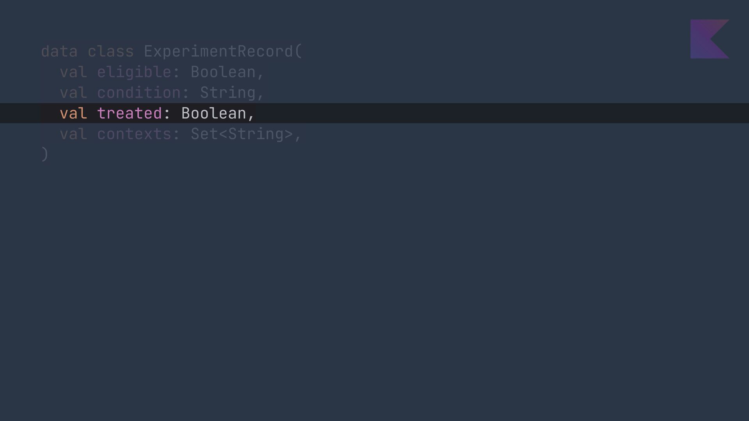Image resolution: width=749 pixels, height=421 pixels.
Task: Click the Set<String> type
Action: tap(242, 134)
